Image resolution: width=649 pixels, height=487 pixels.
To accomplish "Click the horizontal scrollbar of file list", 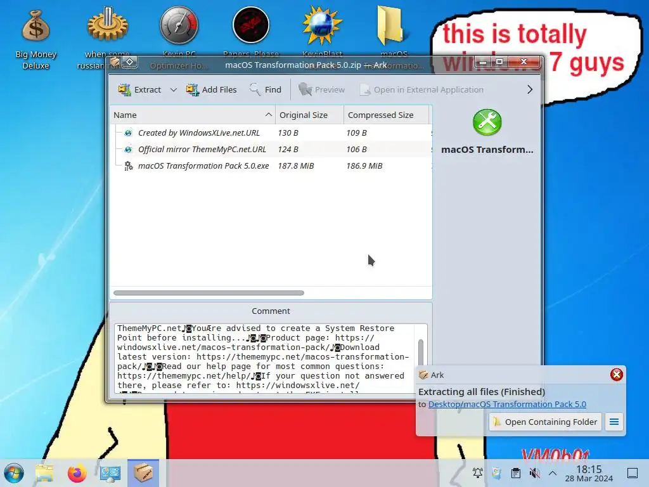I will (x=209, y=293).
